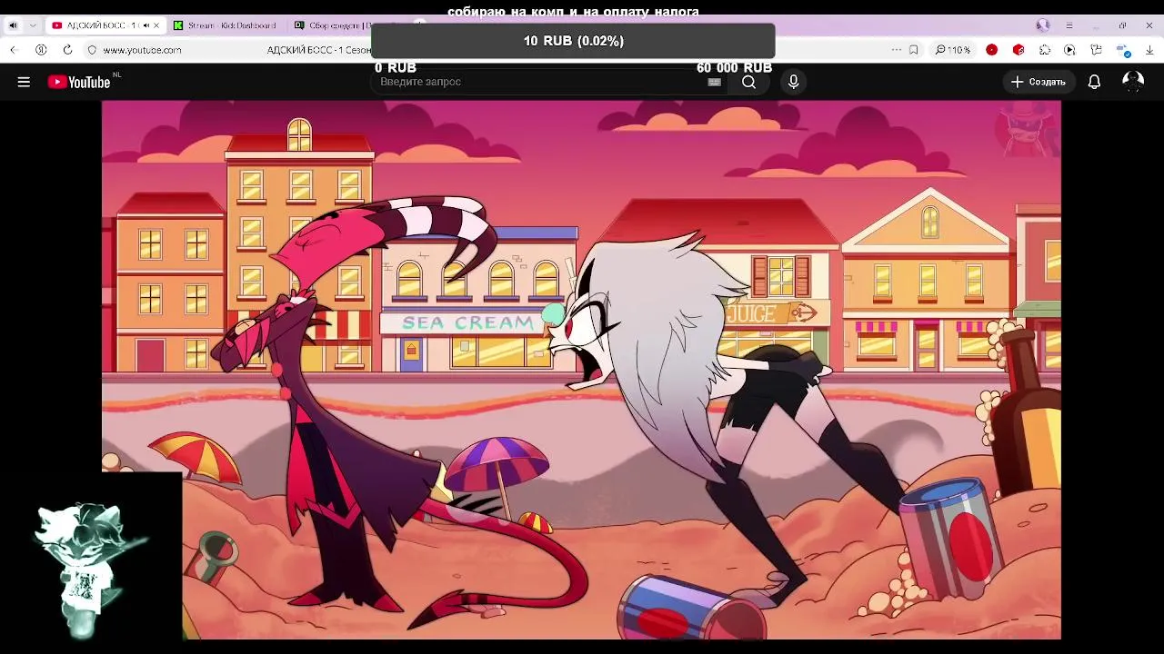The width and height of the screenshot is (1164, 654).
Task: Open the YouTube hamburger guide menu
Action: tap(24, 82)
